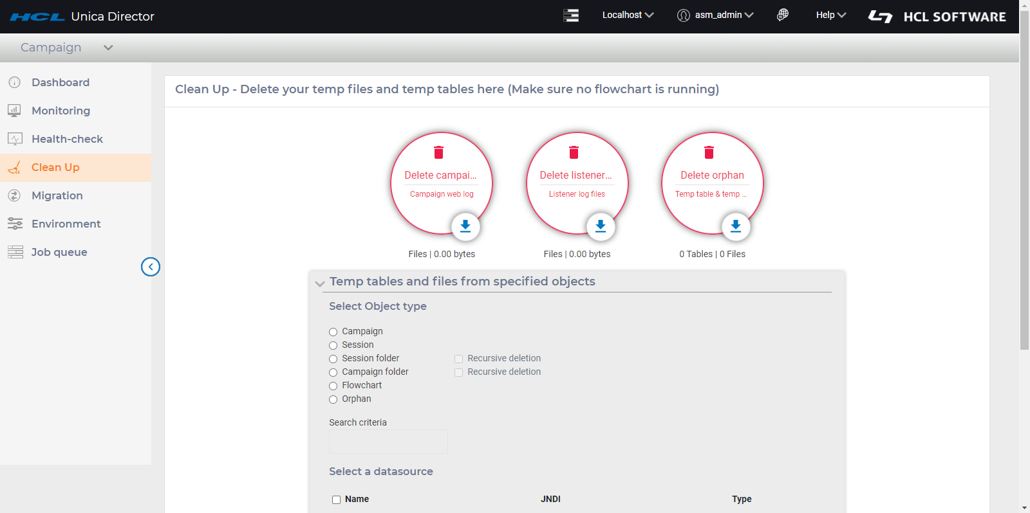This screenshot has width=1030, height=513.
Task: Expand the asm_admin user menu
Action: 715,15
